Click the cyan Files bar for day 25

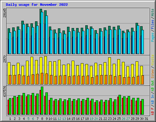pyautogui.click(x=120, y=41)
